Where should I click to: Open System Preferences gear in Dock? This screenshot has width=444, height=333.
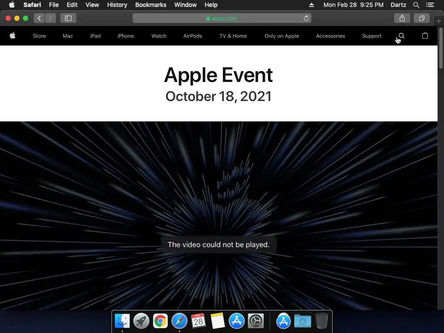click(x=256, y=321)
